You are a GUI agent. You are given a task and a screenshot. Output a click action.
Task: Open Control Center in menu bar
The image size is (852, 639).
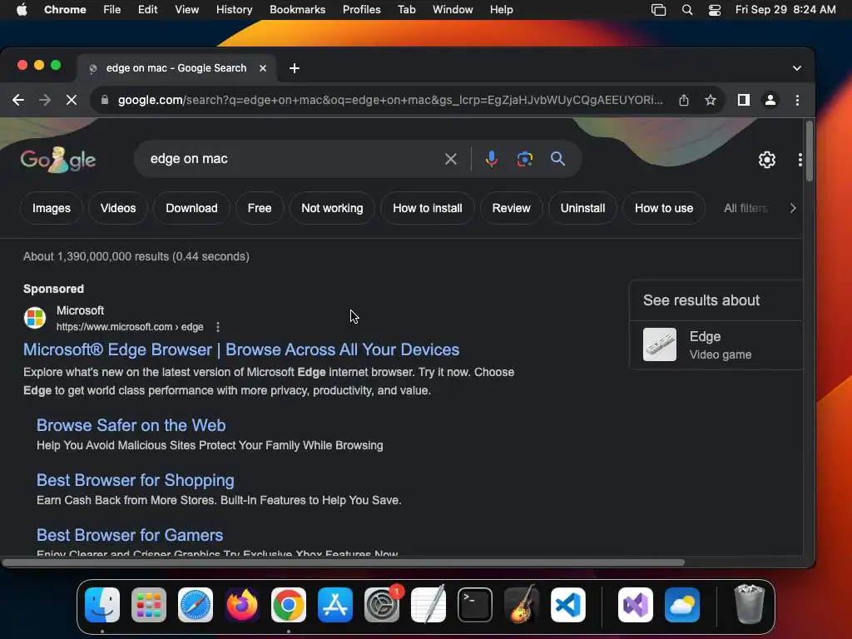(714, 10)
